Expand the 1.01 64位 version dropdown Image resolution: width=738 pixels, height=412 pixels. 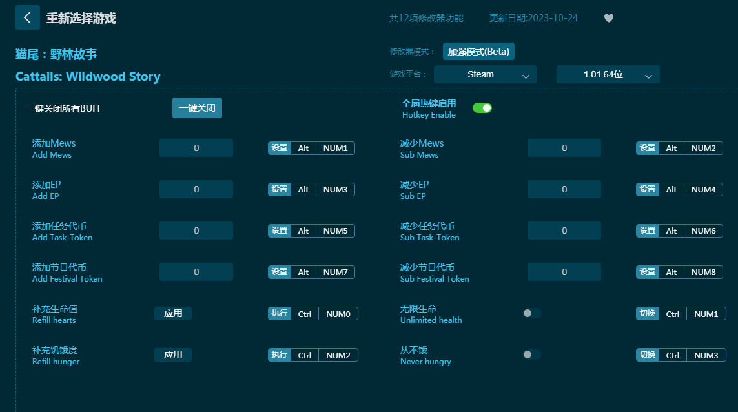tap(608, 74)
